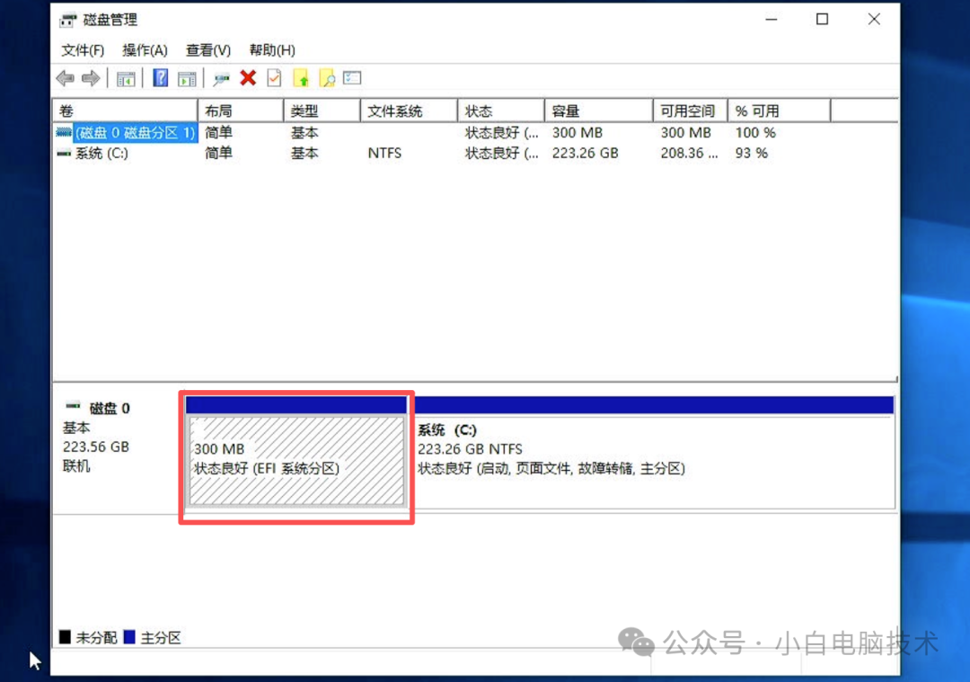Click the 300 MB capacity cell in first row
This screenshot has height=682, width=970.
pos(578,132)
